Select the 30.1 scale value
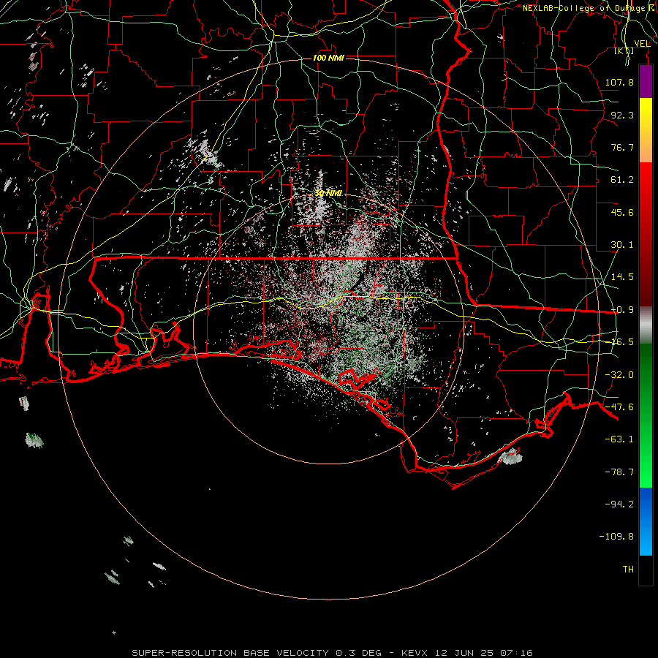This screenshot has width=658, height=658. [x=622, y=245]
